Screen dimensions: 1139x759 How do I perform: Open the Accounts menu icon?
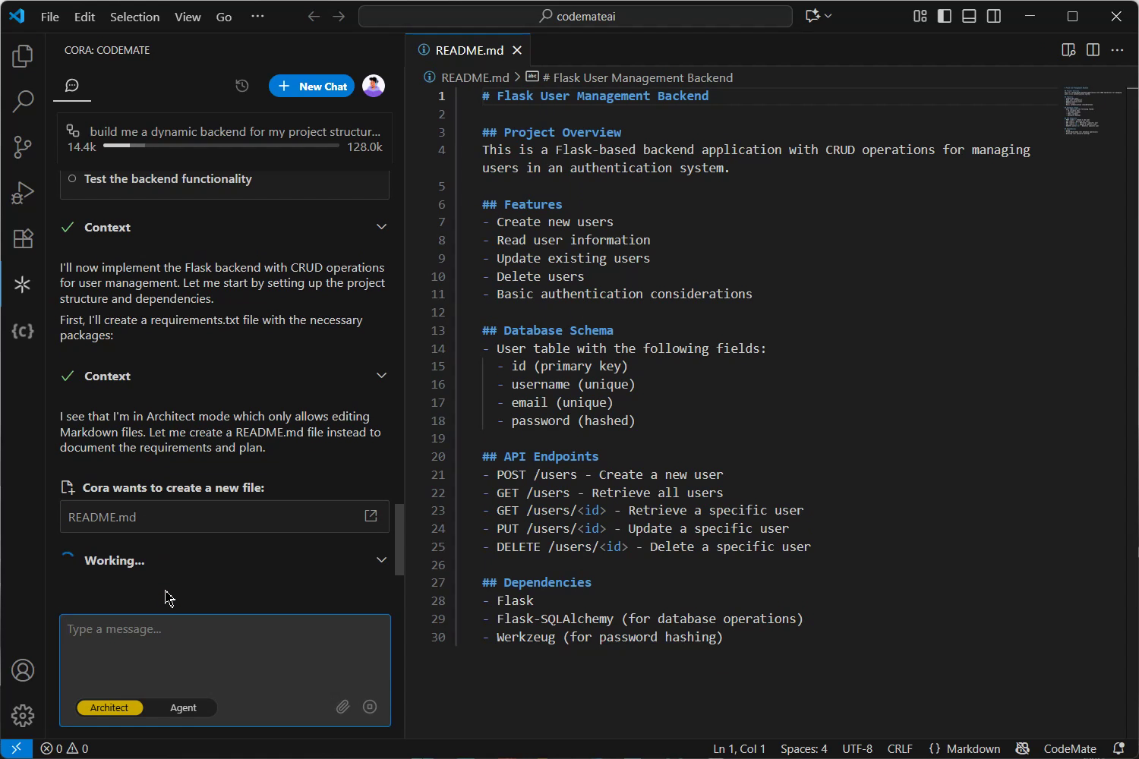point(23,670)
